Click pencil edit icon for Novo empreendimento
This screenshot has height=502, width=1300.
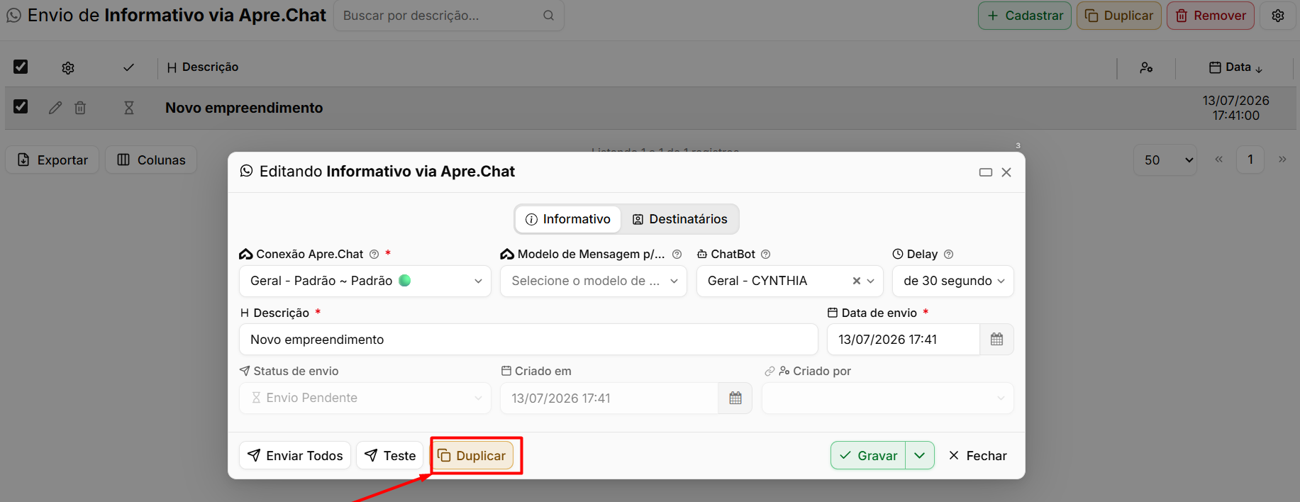55,108
